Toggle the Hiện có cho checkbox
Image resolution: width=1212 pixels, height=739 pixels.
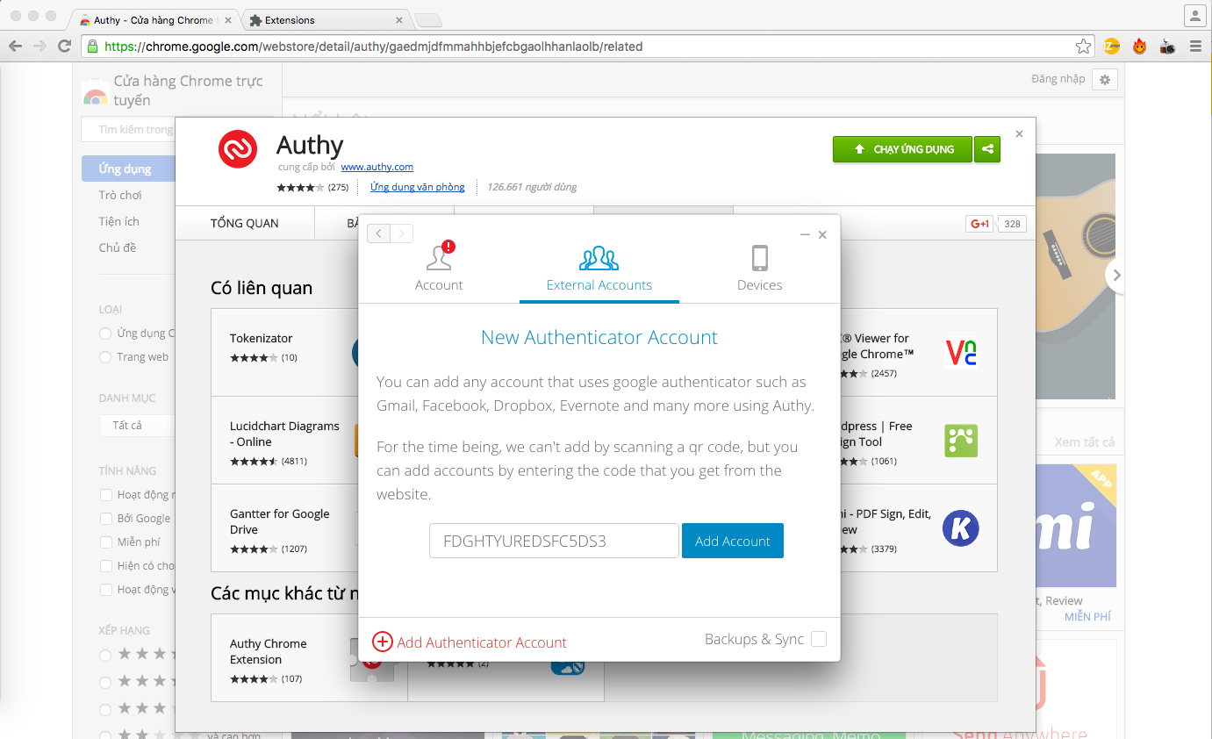click(106, 566)
